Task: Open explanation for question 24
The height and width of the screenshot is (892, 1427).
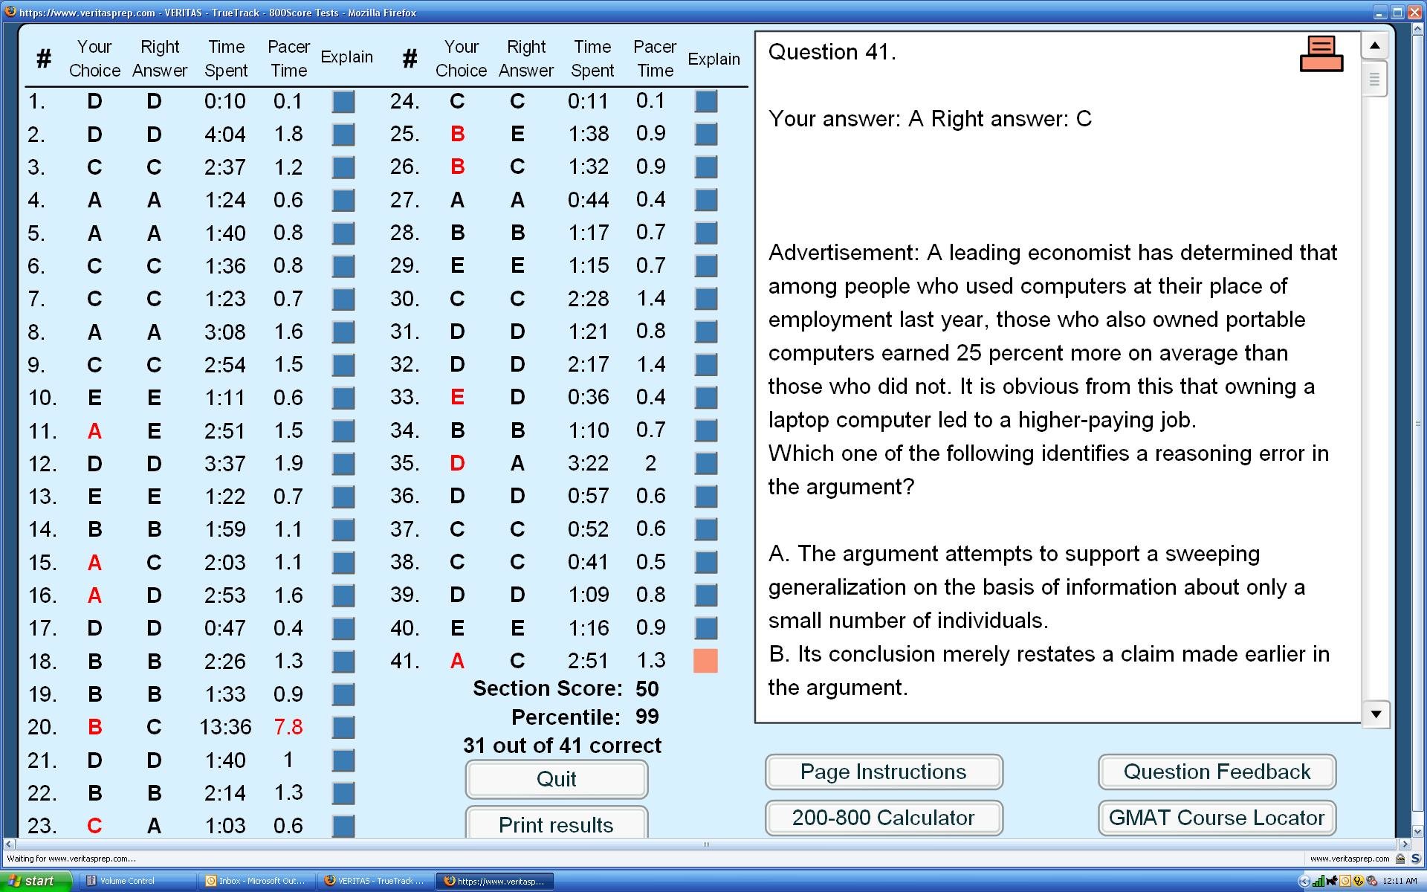Action: pos(706,101)
